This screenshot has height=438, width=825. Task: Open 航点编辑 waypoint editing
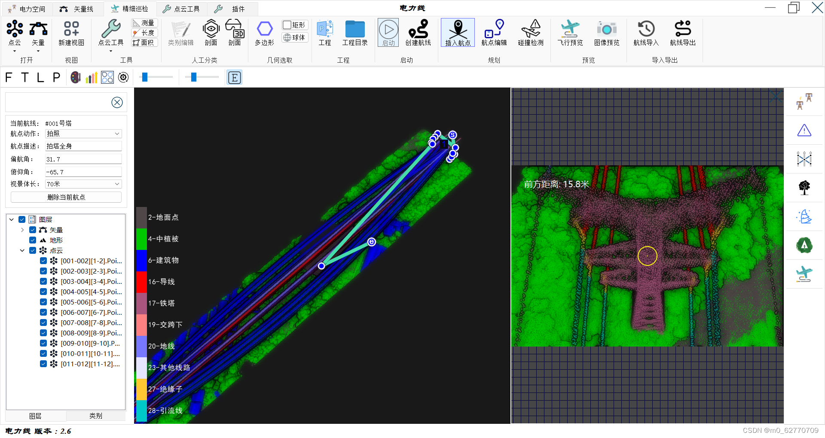[x=494, y=33]
